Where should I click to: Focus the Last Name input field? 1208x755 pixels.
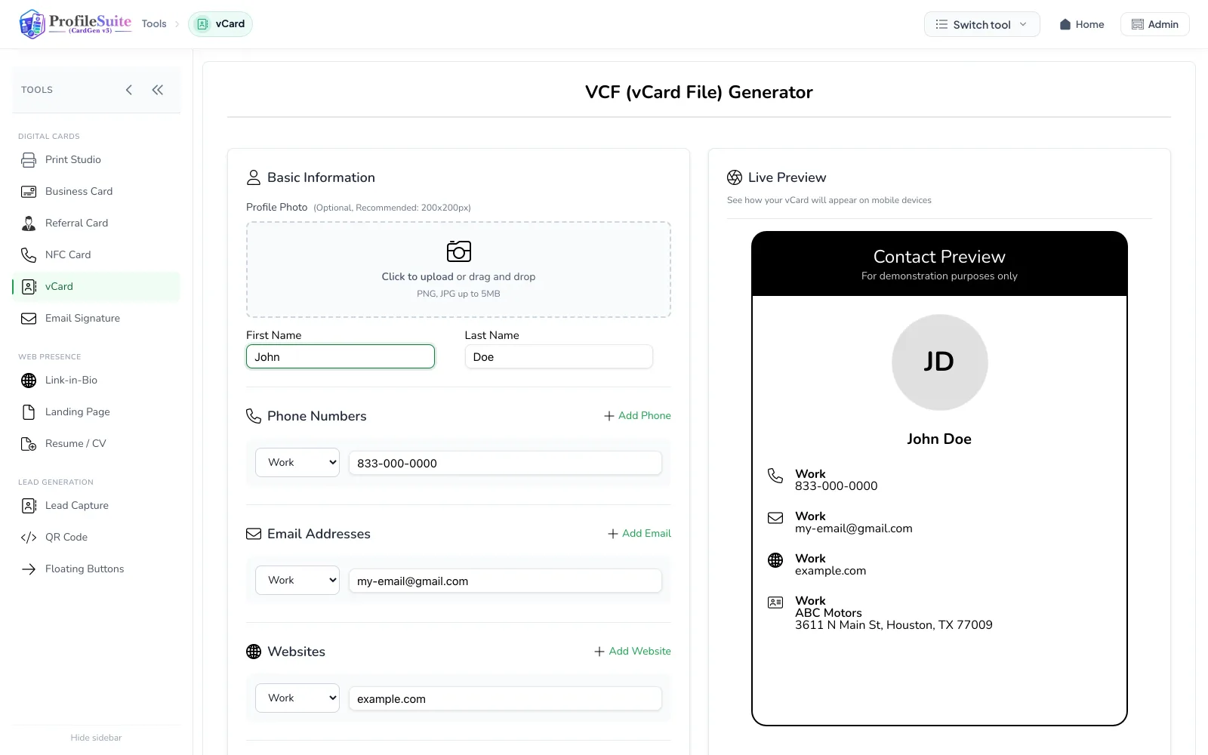(x=559, y=357)
